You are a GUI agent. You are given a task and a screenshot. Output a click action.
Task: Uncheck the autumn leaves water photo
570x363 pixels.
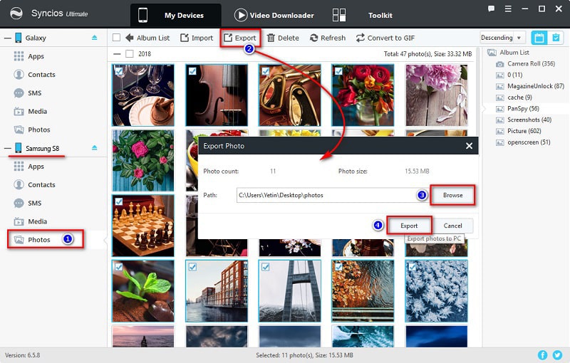coord(339,267)
